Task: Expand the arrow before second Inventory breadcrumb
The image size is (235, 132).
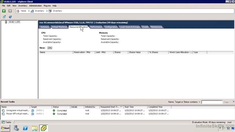Action: coord(47,11)
